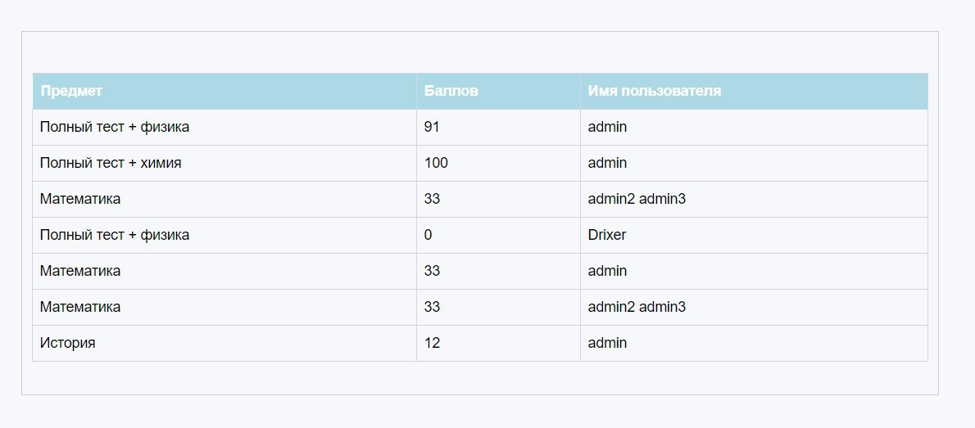The width and height of the screenshot is (975, 428).
Task: Select the Полный тест + химия cell
Action: 224,164
